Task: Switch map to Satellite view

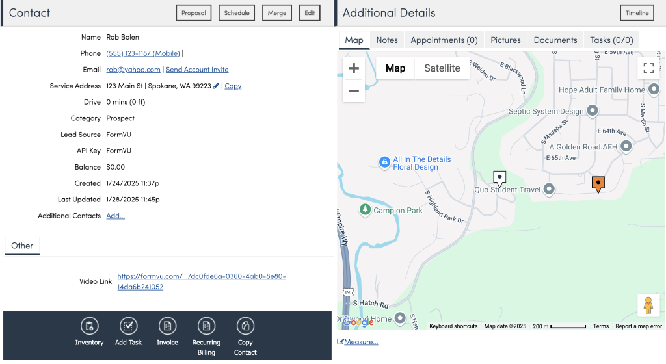Action: tap(442, 68)
